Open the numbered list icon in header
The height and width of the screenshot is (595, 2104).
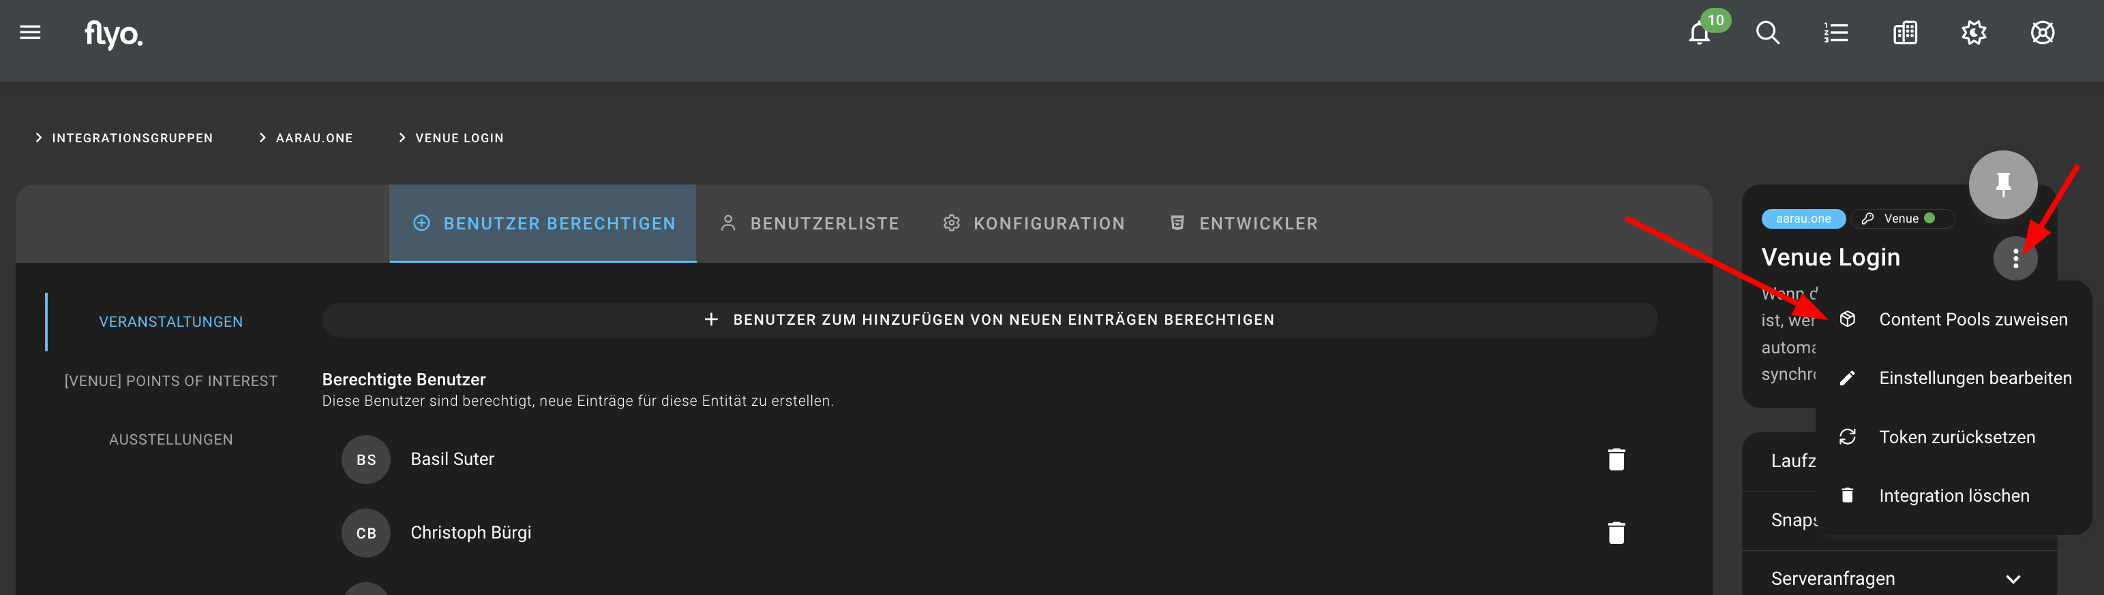tap(1836, 33)
